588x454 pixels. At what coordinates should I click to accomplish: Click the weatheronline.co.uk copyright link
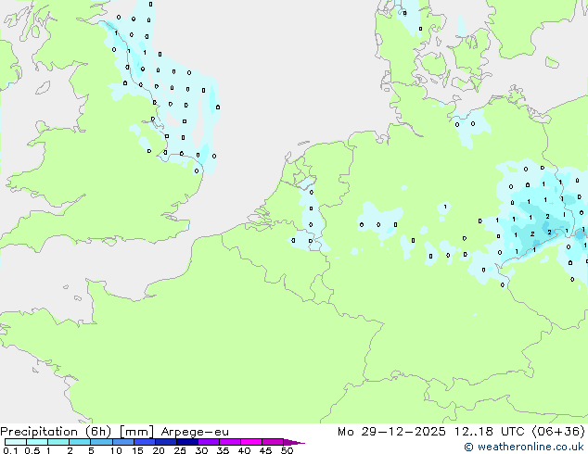[x=524, y=447]
